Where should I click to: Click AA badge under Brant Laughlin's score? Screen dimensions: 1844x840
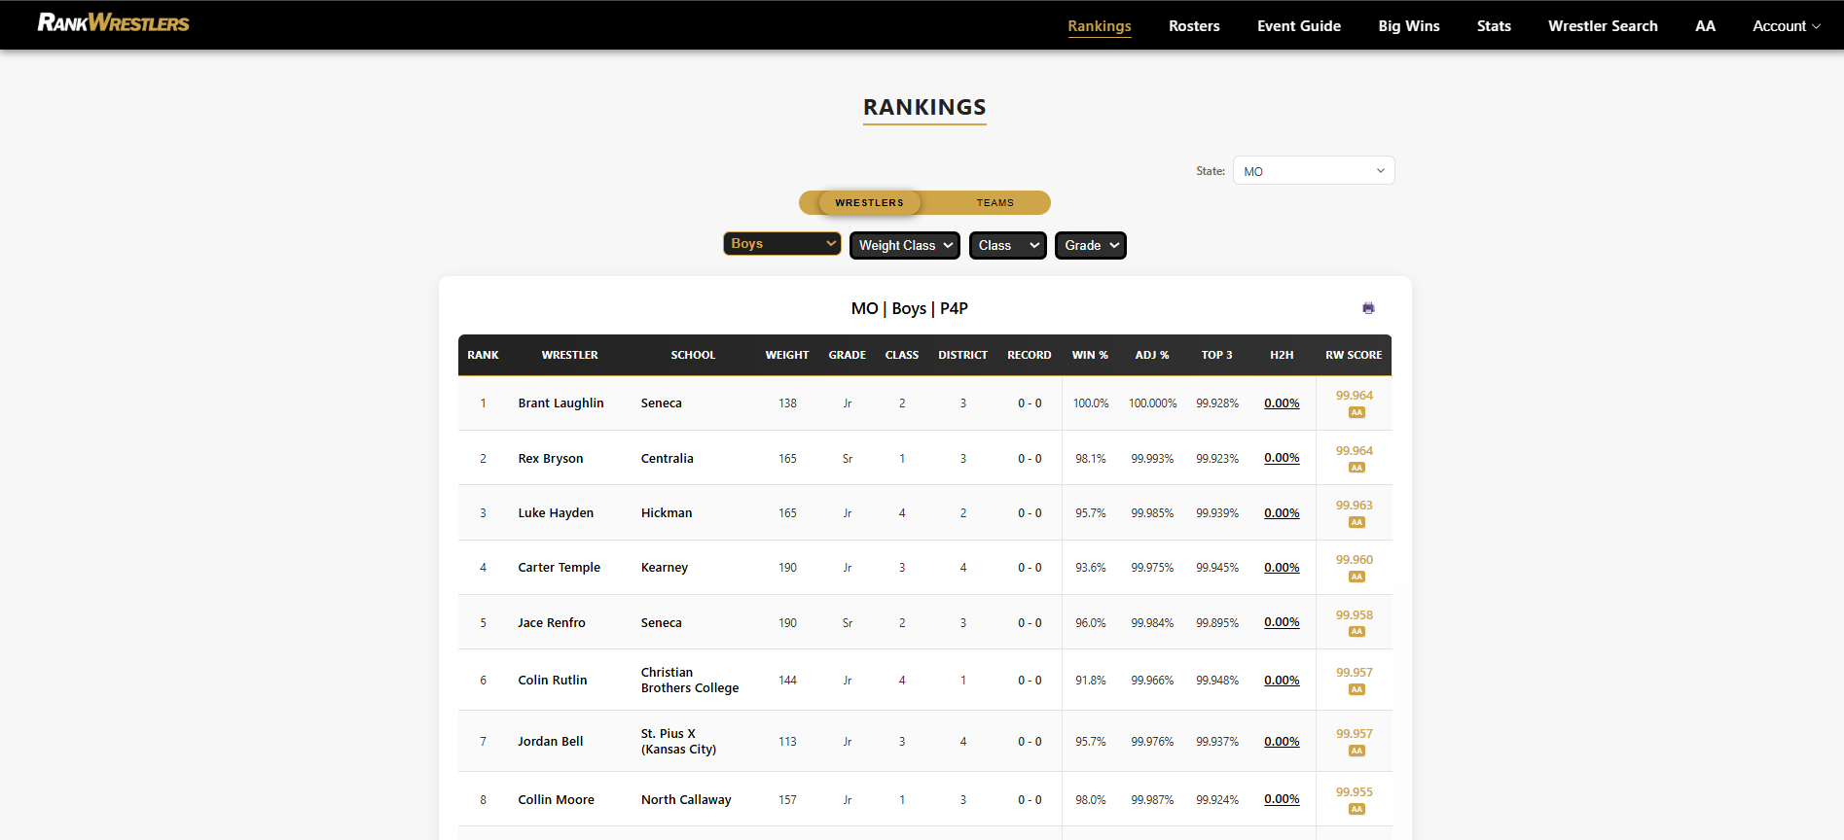(1356, 412)
